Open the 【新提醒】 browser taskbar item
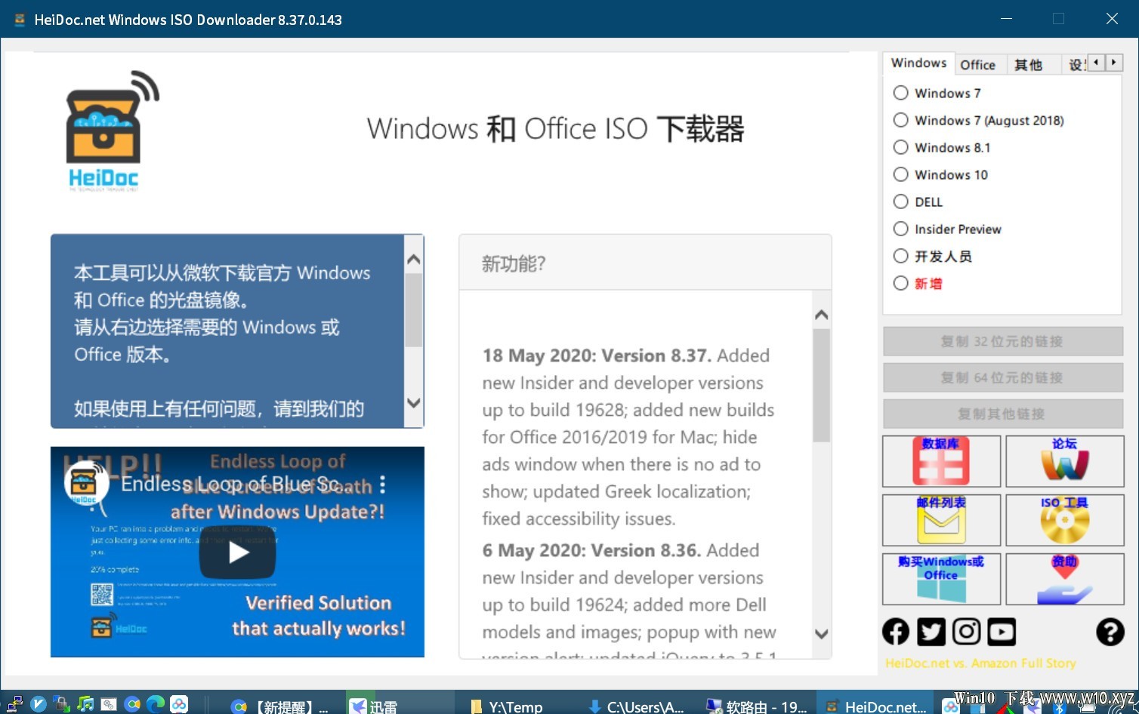This screenshot has height=714, width=1139. (x=280, y=706)
